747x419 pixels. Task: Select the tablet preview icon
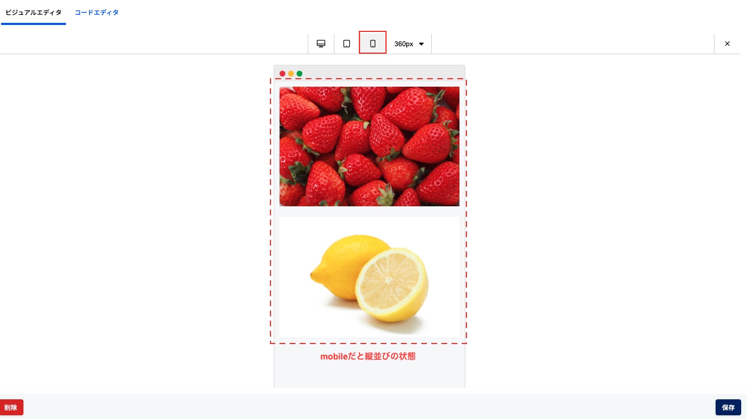coord(347,44)
